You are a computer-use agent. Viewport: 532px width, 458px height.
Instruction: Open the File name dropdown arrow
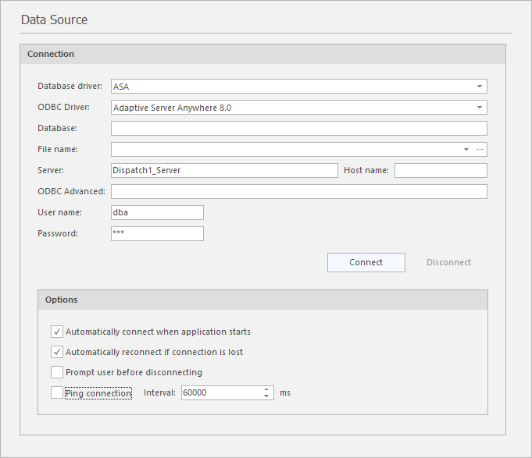click(466, 149)
